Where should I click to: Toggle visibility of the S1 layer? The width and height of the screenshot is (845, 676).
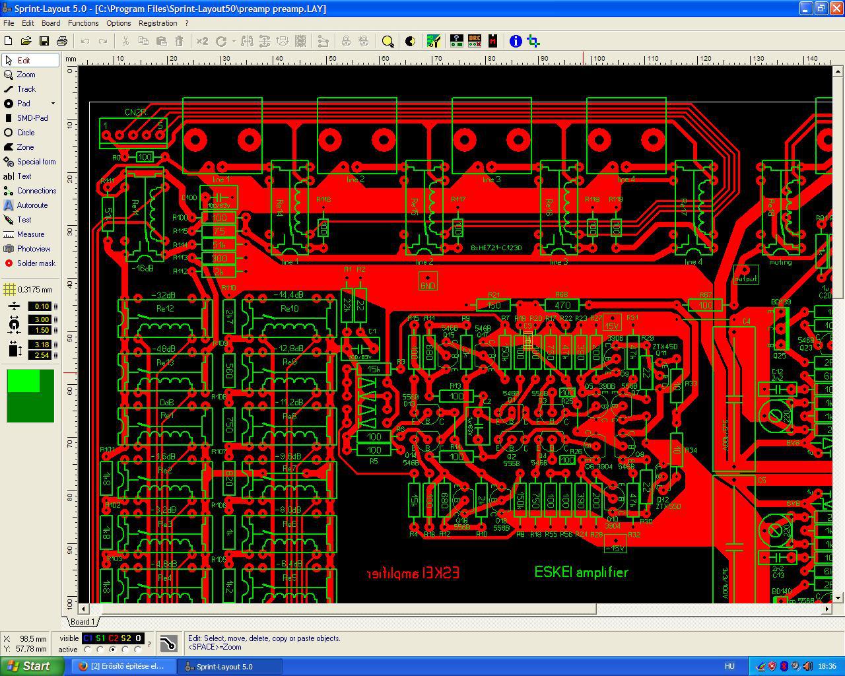click(100, 638)
